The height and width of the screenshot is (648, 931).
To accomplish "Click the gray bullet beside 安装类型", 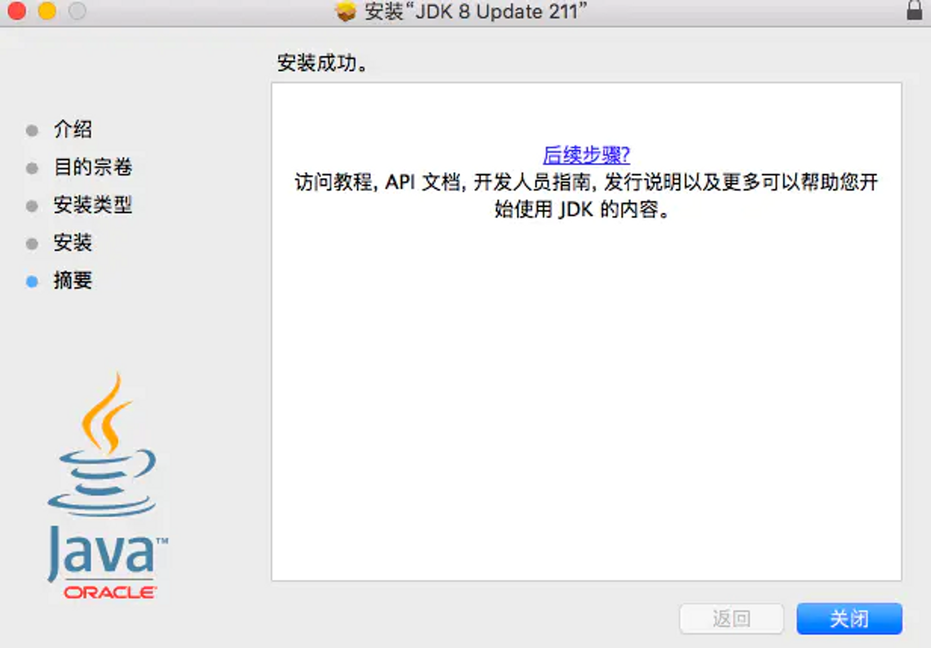I will click(x=32, y=206).
